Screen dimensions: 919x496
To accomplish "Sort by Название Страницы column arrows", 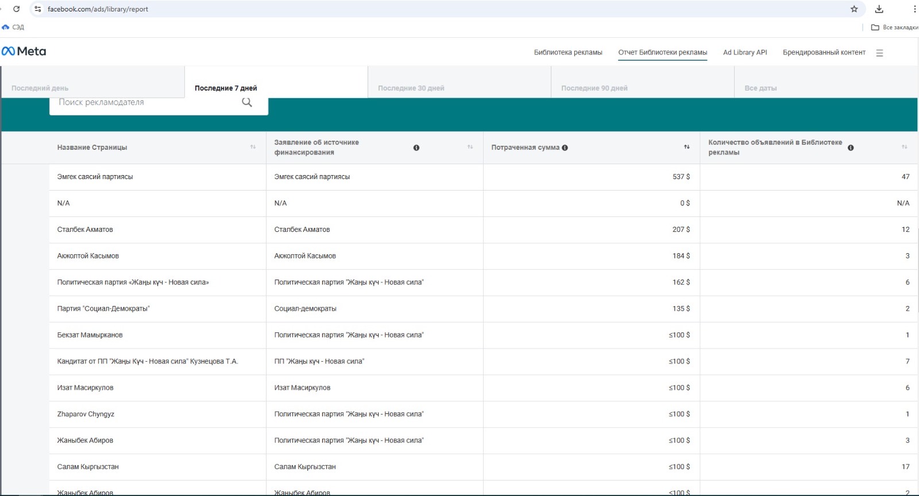I will (253, 148).
